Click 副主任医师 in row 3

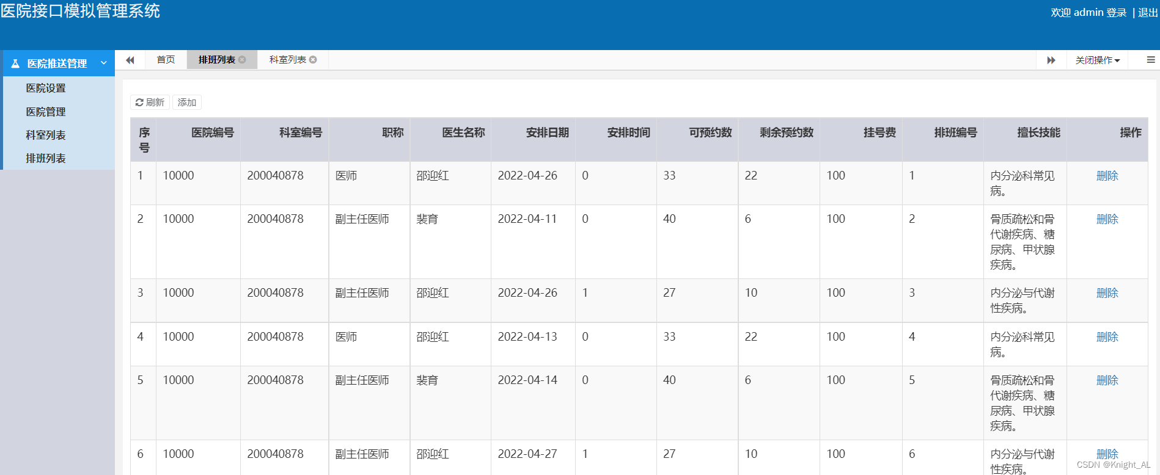tap(362, 293)
